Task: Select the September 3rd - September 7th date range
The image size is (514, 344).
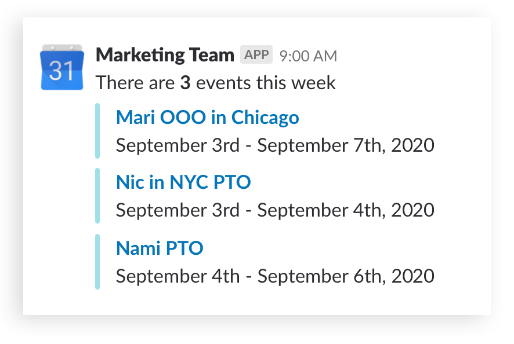Action: tap(274, 145)
